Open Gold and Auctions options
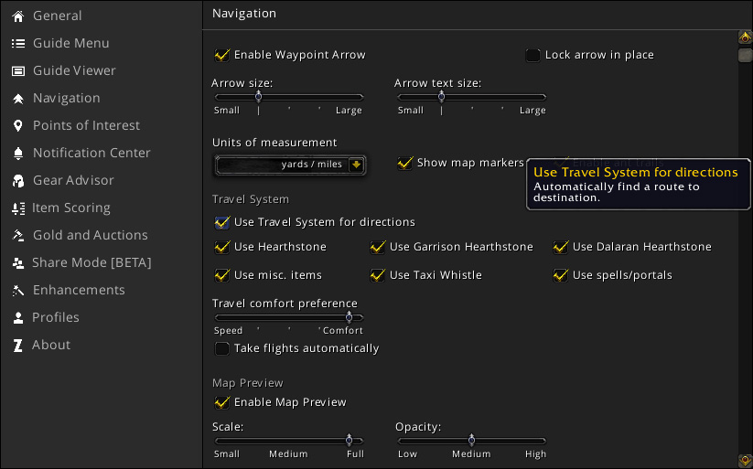 [x=91, y=235]
